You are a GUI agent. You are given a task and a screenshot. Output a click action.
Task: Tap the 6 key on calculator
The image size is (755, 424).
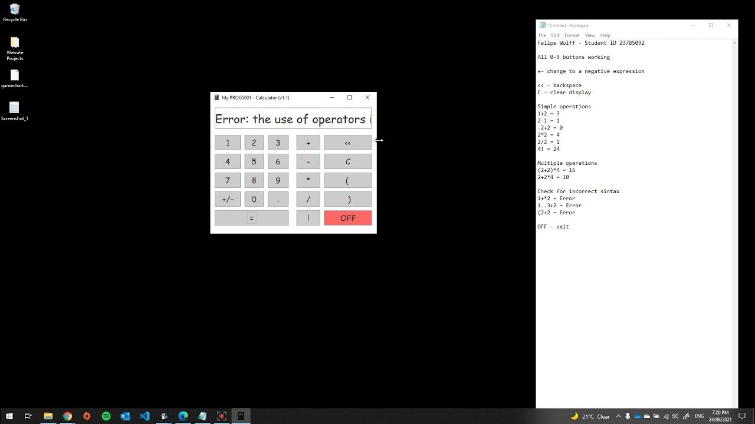[x=278, y=161]
